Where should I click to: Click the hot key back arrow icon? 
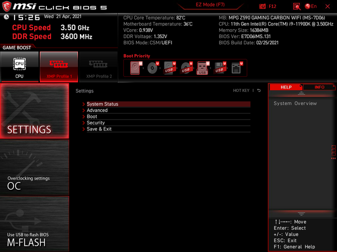coord(259,90)
